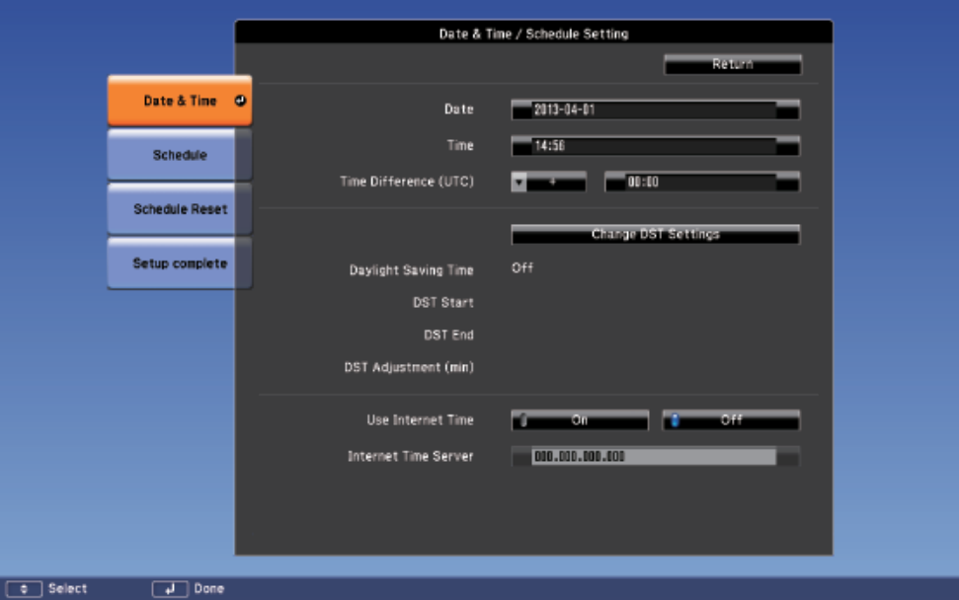Click the Use Internet Time label

pos(420,419)
